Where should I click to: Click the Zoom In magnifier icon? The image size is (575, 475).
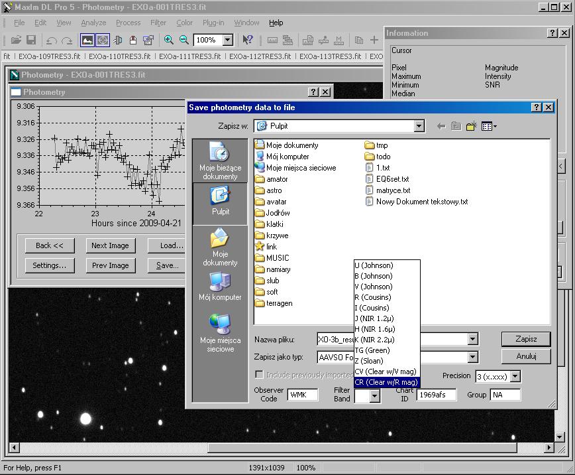tap(169, 40)
